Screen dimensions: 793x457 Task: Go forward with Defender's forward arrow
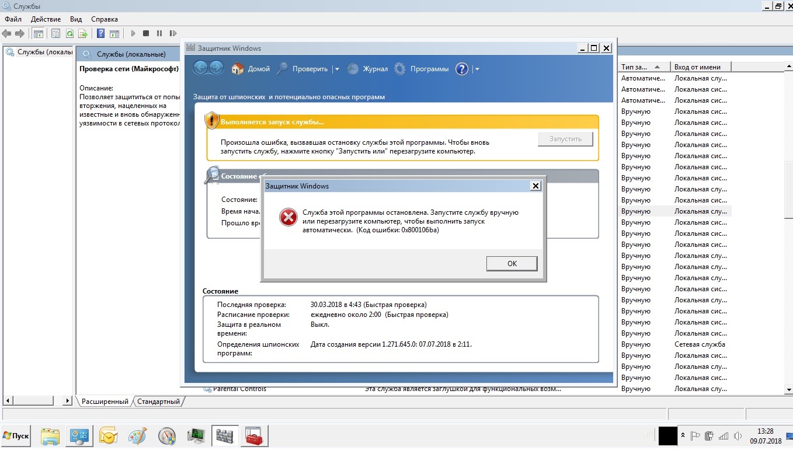click(216, 68)
